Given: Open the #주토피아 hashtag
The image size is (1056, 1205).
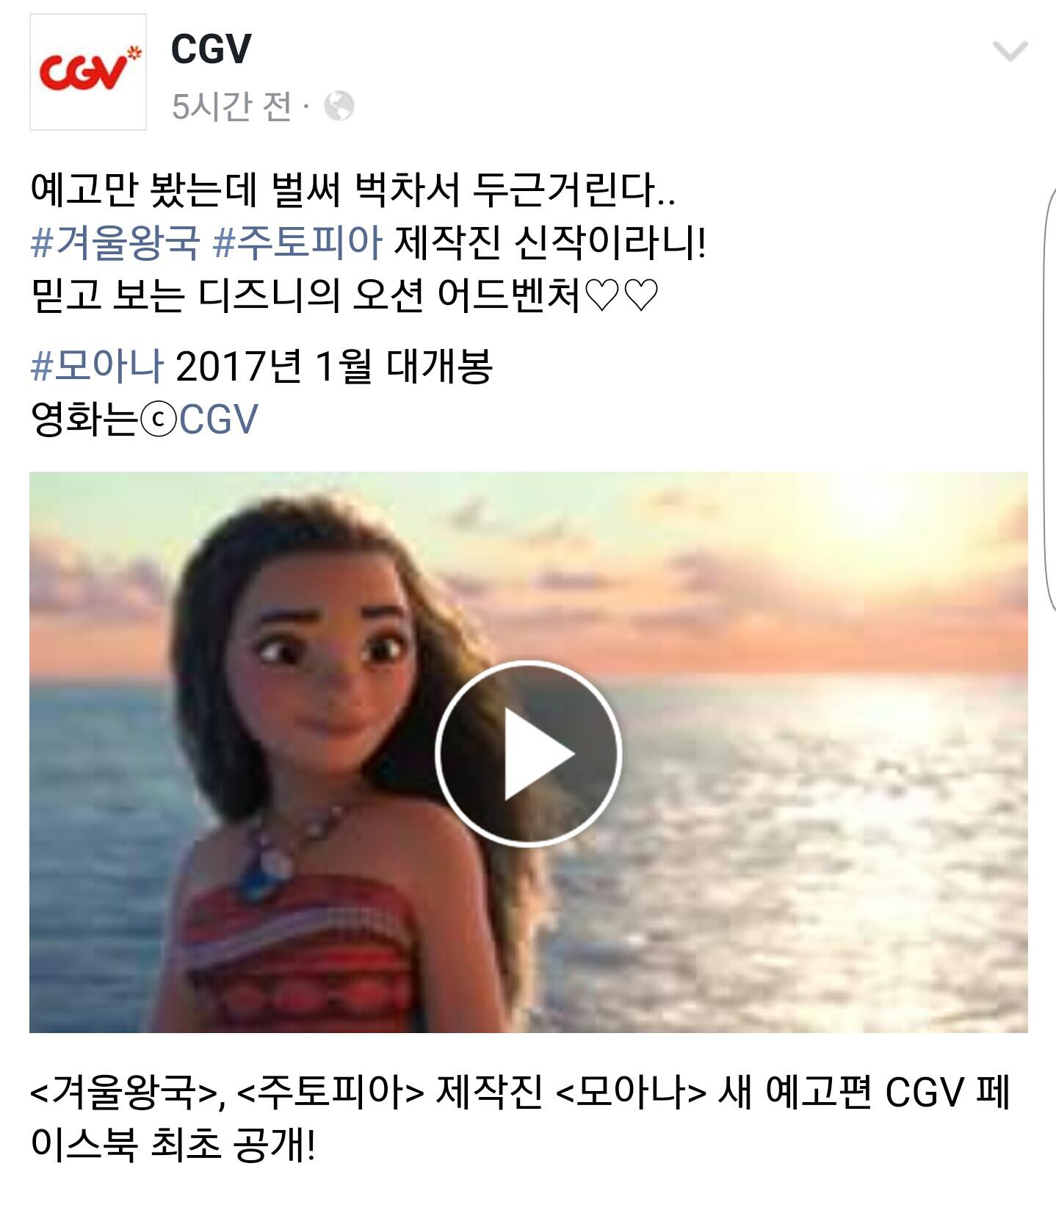Looking at the screenshot, I should coord(297,242).
